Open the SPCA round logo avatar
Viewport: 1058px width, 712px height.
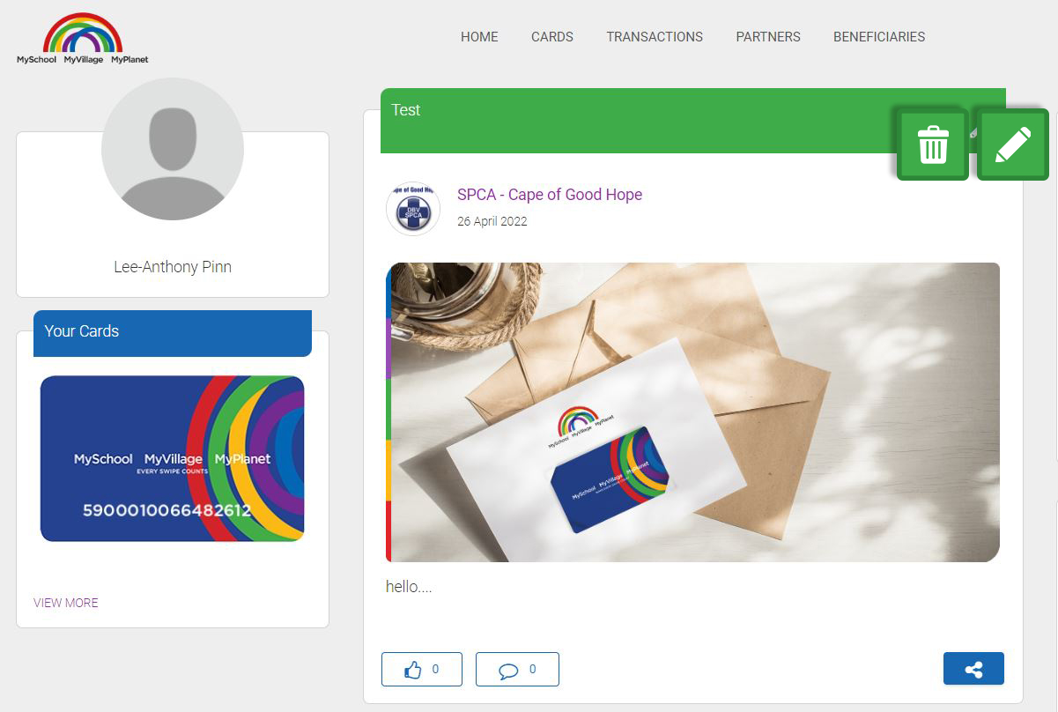pyautogui.click(x=413, y=209)
